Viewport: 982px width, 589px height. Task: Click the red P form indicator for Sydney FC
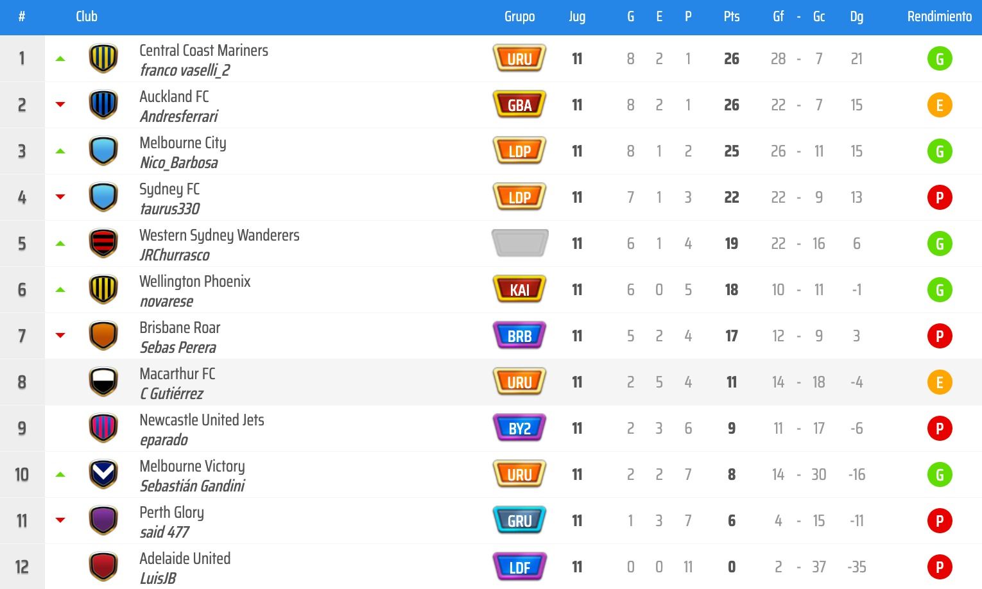pos(940,198)
